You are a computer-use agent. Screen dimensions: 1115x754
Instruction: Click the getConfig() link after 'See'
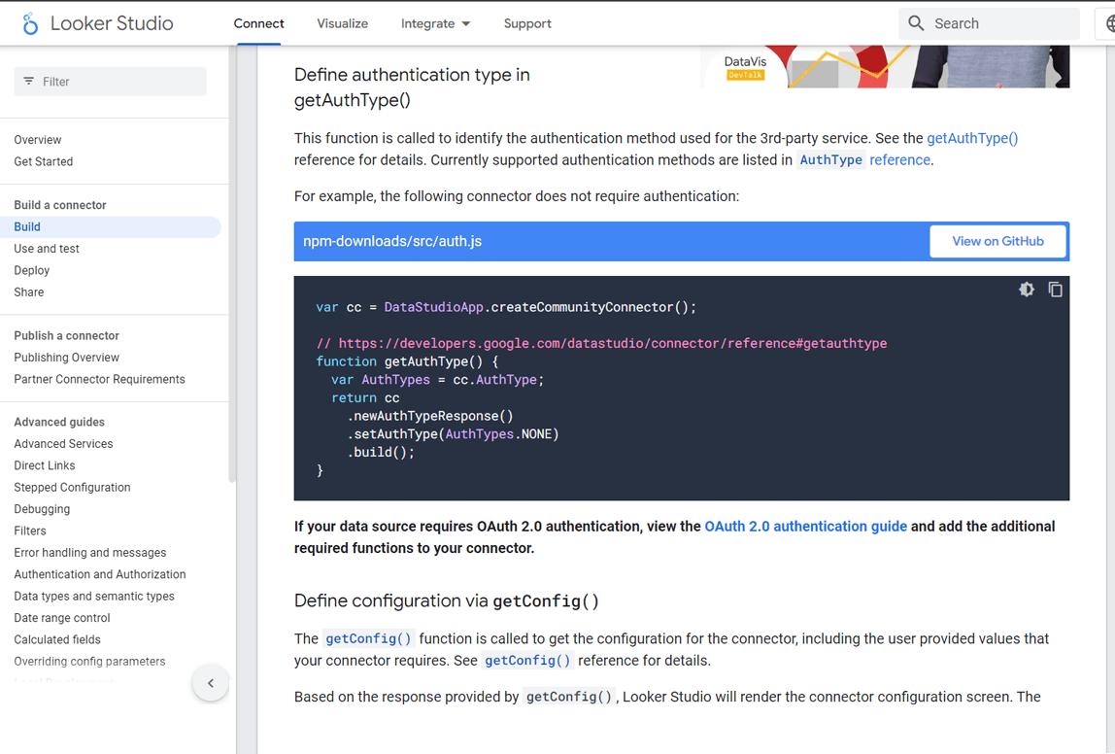tap(527, 661)
